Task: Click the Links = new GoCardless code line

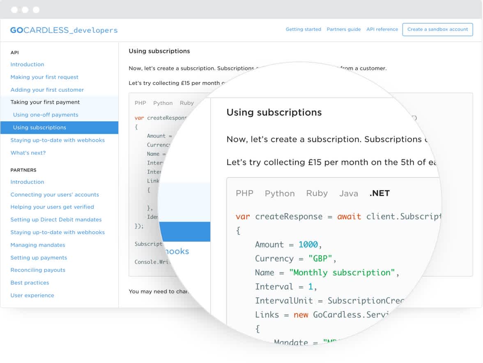Action: click(x=322, y=315)
